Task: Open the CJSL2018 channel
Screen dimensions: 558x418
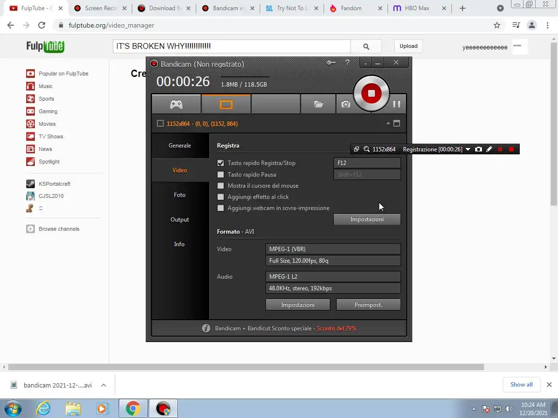Action: 45,196
